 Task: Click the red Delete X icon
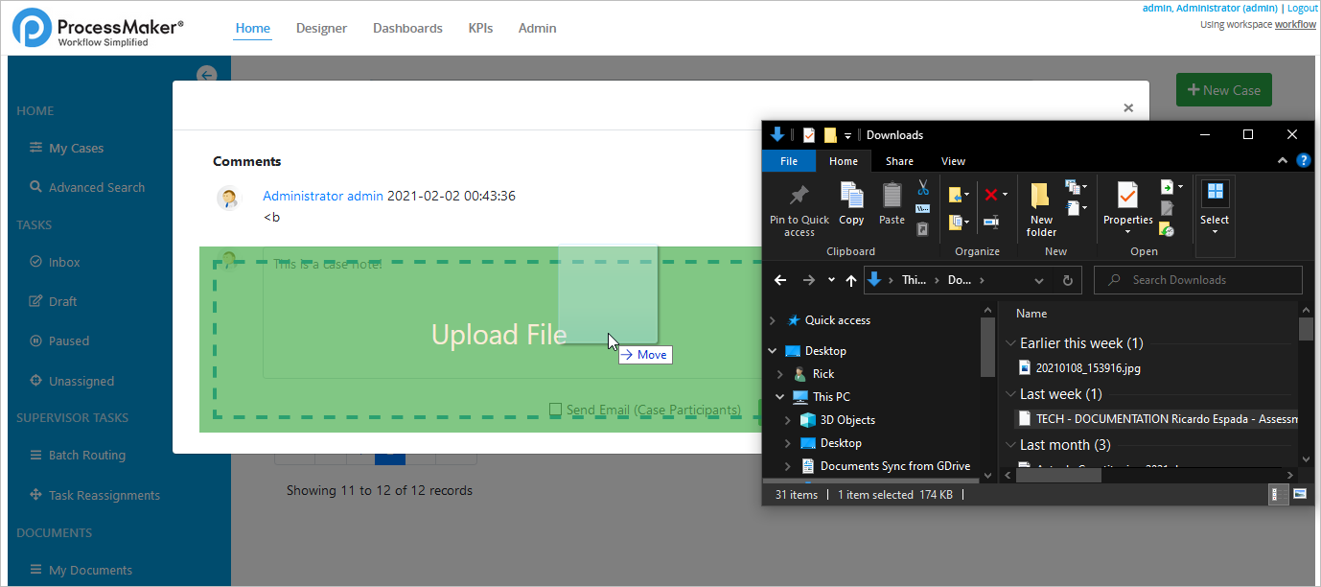tap(991, 195)
